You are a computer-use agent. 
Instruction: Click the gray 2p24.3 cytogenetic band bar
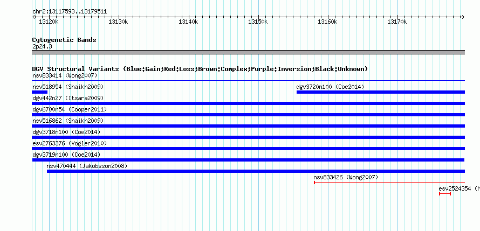248,52
